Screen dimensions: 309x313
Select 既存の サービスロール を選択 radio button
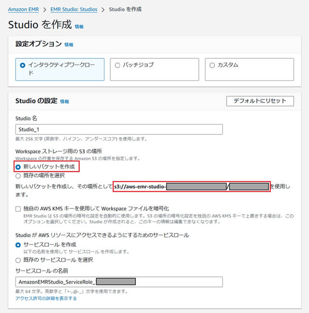tap(18, 260)
